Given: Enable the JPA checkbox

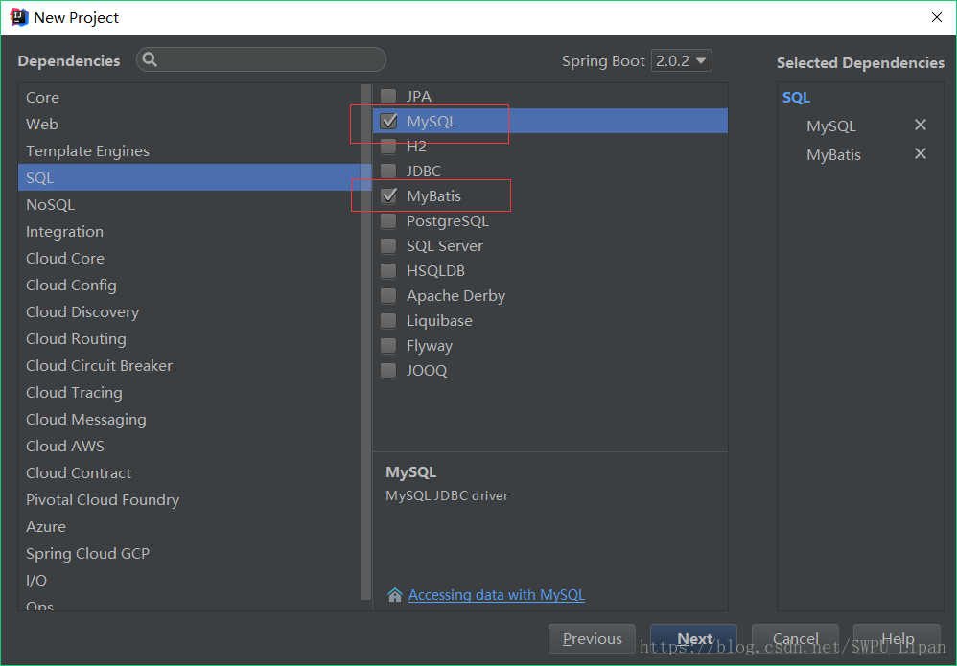Looking at the screenshot, I should click(x=388, y=97).
